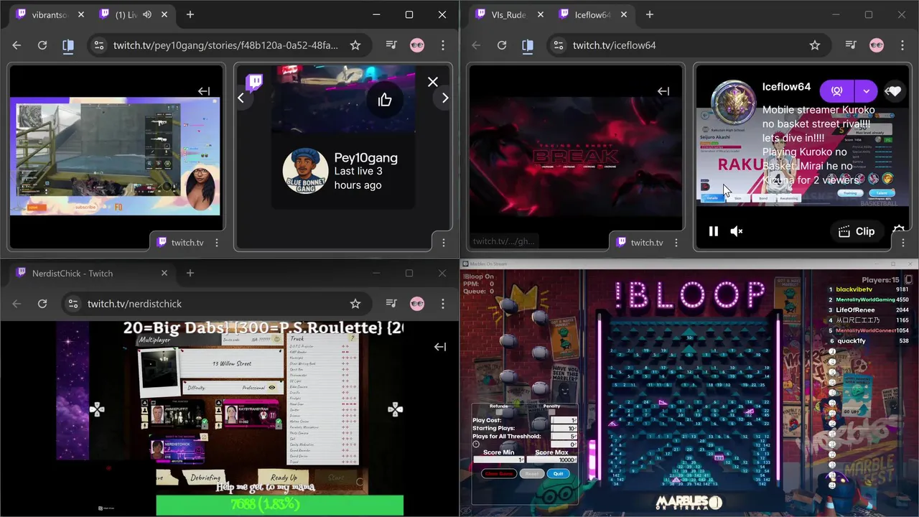
Task: Toggle split view in the iceflow64 window toolbar
Action: [x=528, y=45]
